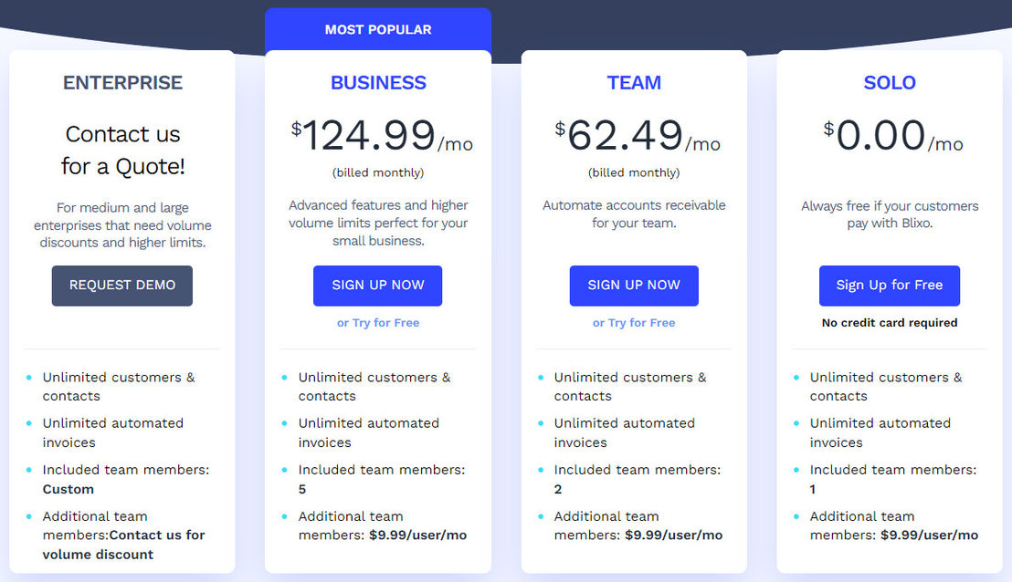Click $9.99/user/mo in Team plan
This screenshot has width=1012, height=582.
[674, 535]
